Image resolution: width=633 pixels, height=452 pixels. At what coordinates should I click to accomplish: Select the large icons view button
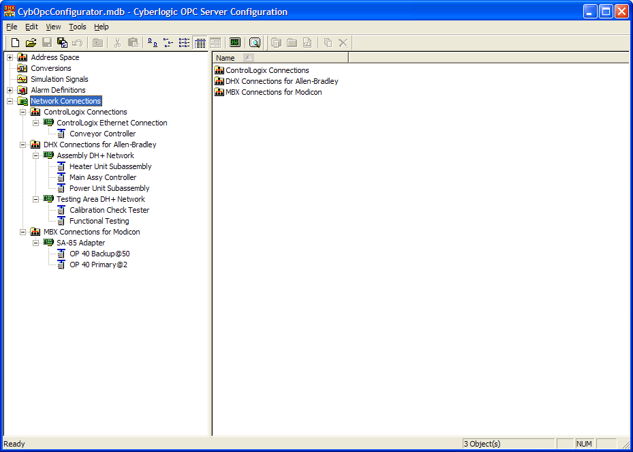(x=153, y=42)
